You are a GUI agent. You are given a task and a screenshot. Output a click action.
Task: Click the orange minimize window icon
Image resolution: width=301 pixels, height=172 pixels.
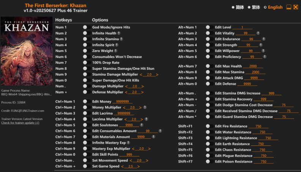289,7
